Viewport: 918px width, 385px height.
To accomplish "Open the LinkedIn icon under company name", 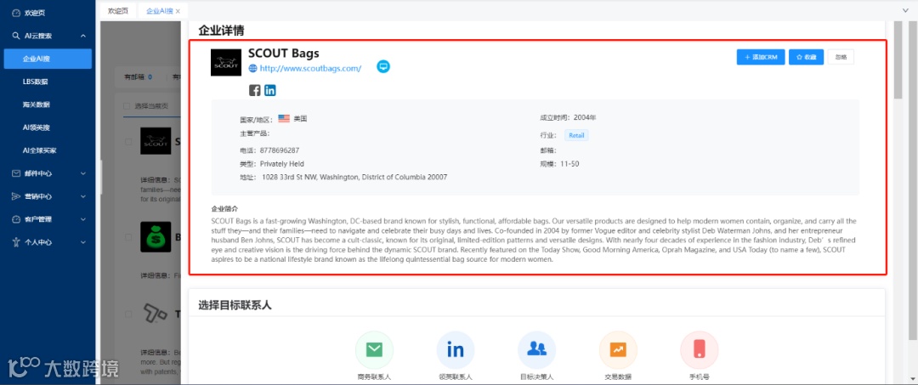I will tap(270, 90).
